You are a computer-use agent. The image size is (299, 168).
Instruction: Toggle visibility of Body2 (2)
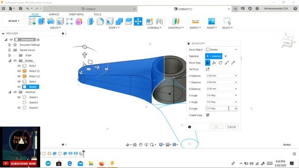tap(19, 71)
